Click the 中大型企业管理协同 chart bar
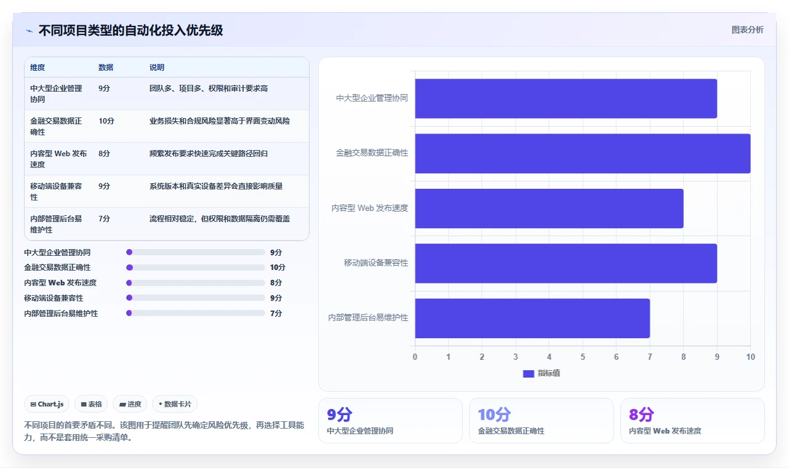This screenshot has height=468, width=789. pyautogui.click(x=566, y=98)
